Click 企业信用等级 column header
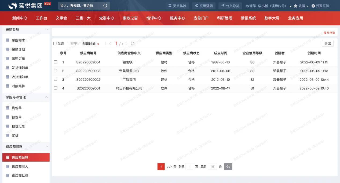Image resolution: width=340 pixels, height=183 pixels. (252, 53)
